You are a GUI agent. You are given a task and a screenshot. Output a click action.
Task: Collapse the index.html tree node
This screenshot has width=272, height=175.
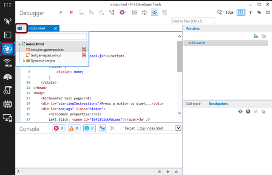click(20, 44)
